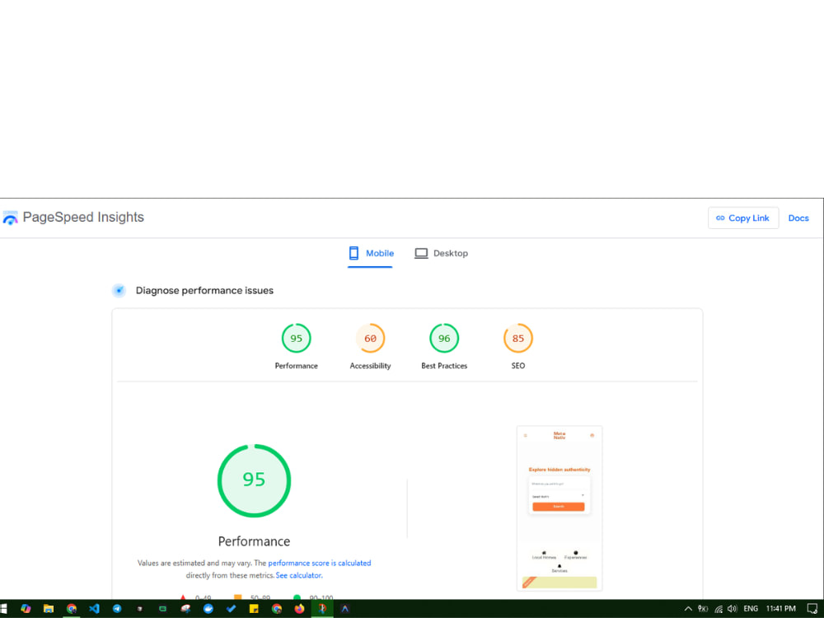The width and height of the screenshot is (824, 618).
Task: Click the 'Accessibility' label under the 60 gauge
Action: click(370, 366)
